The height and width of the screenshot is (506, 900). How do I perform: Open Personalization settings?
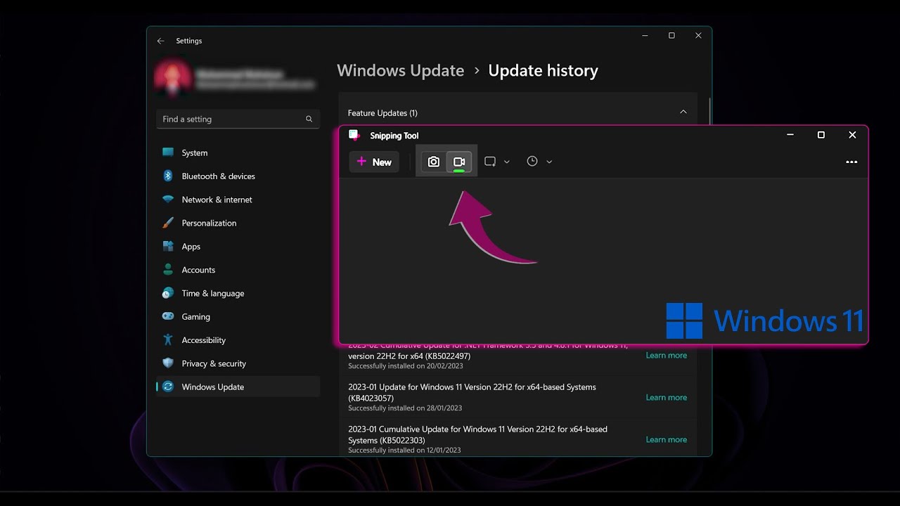point(238,223)
